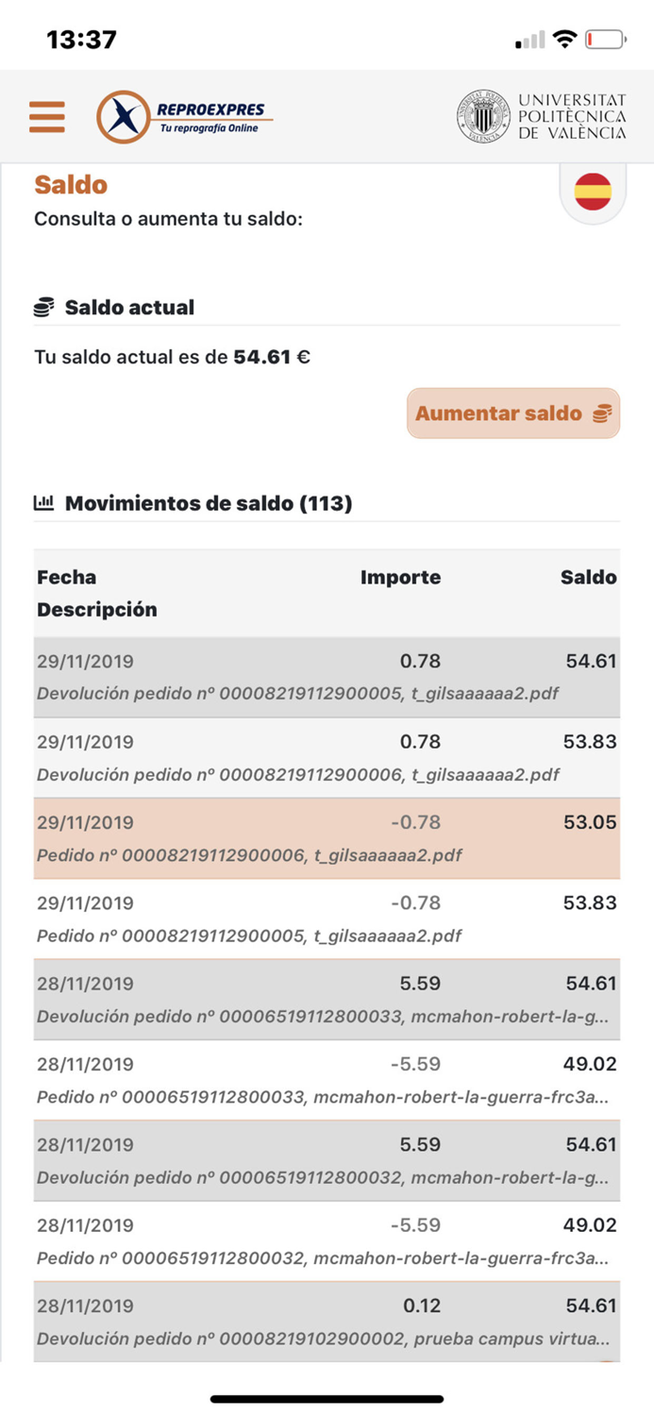Screen dimensions: 654x1416
Task: Click the low battery indicator
Action: tap(604, 39)
